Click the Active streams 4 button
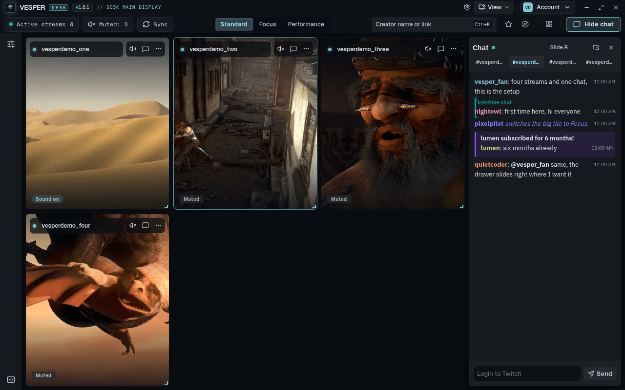The width and height of the screenshot is (625, 390). tap(41, 24)
